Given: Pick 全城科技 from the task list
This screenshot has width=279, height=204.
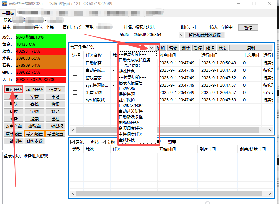Looking at the screenshot, I should pyautogui.click(x=127, y=140).
